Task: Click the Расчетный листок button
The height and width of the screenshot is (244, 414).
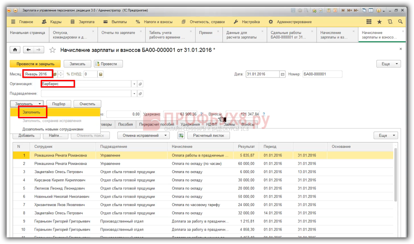Action: coord(208,135)
